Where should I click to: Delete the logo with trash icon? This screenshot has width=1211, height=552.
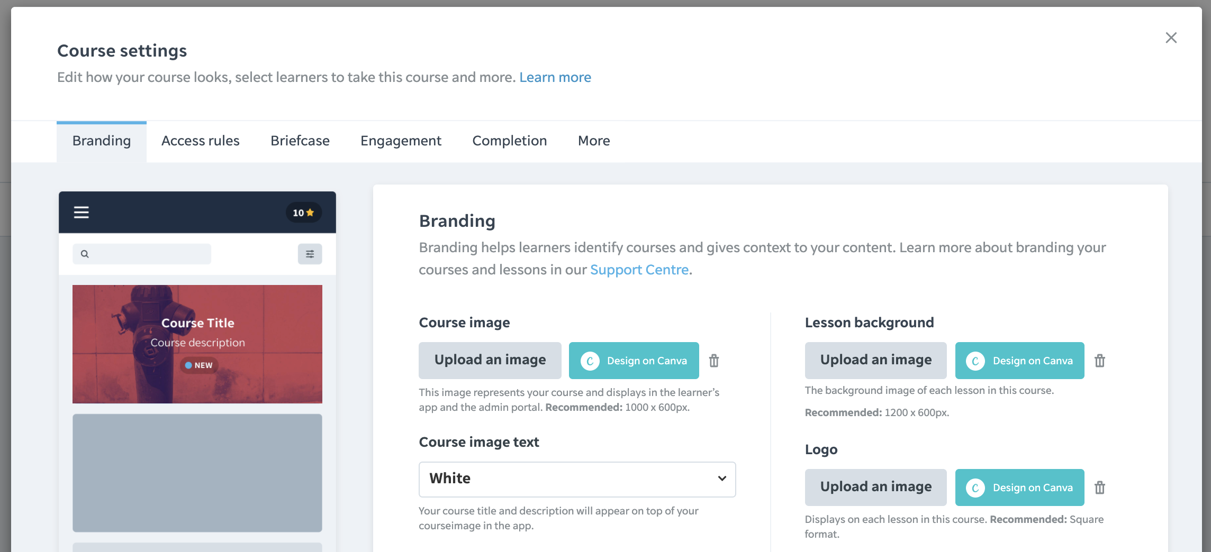[1100, 487]
